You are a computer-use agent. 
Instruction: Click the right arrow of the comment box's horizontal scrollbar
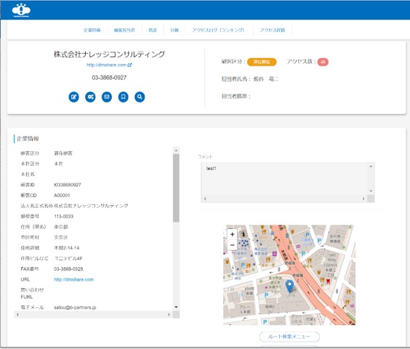pos(363,198)
